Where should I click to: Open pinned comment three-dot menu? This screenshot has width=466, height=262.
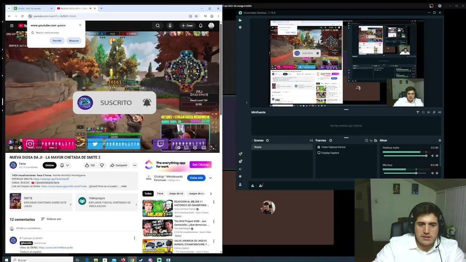point(134,238)
